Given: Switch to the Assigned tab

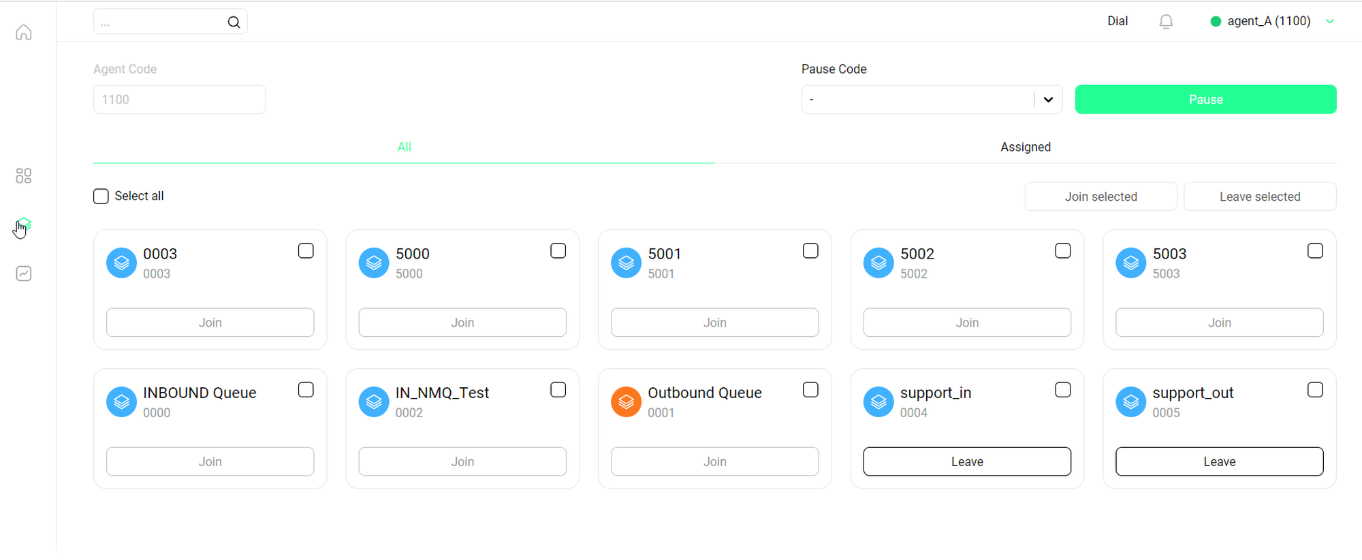Looking at the screenshot, I should [1025, 147].
